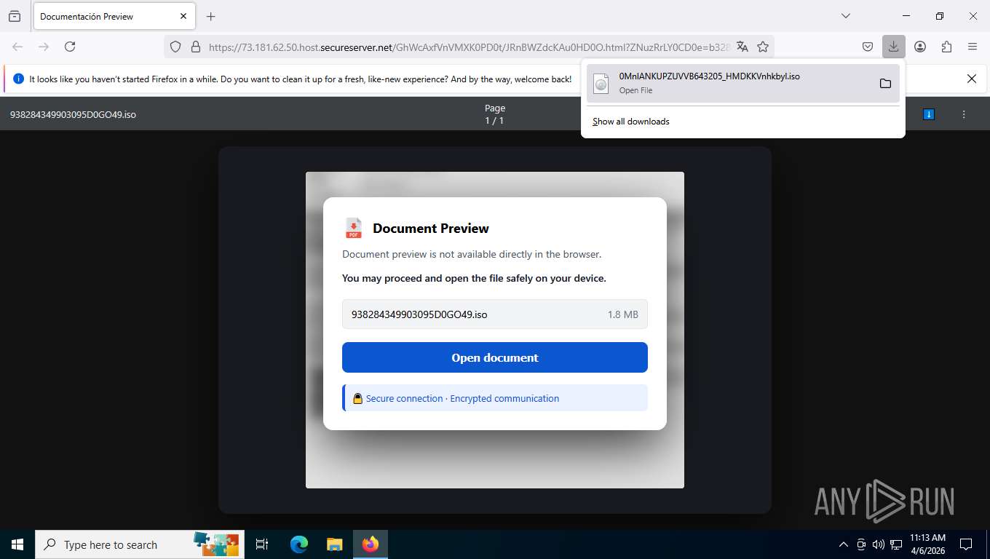Launch Microsoft Edge from taskbar
Screen dimensions: 990x559
coord(299,544)
